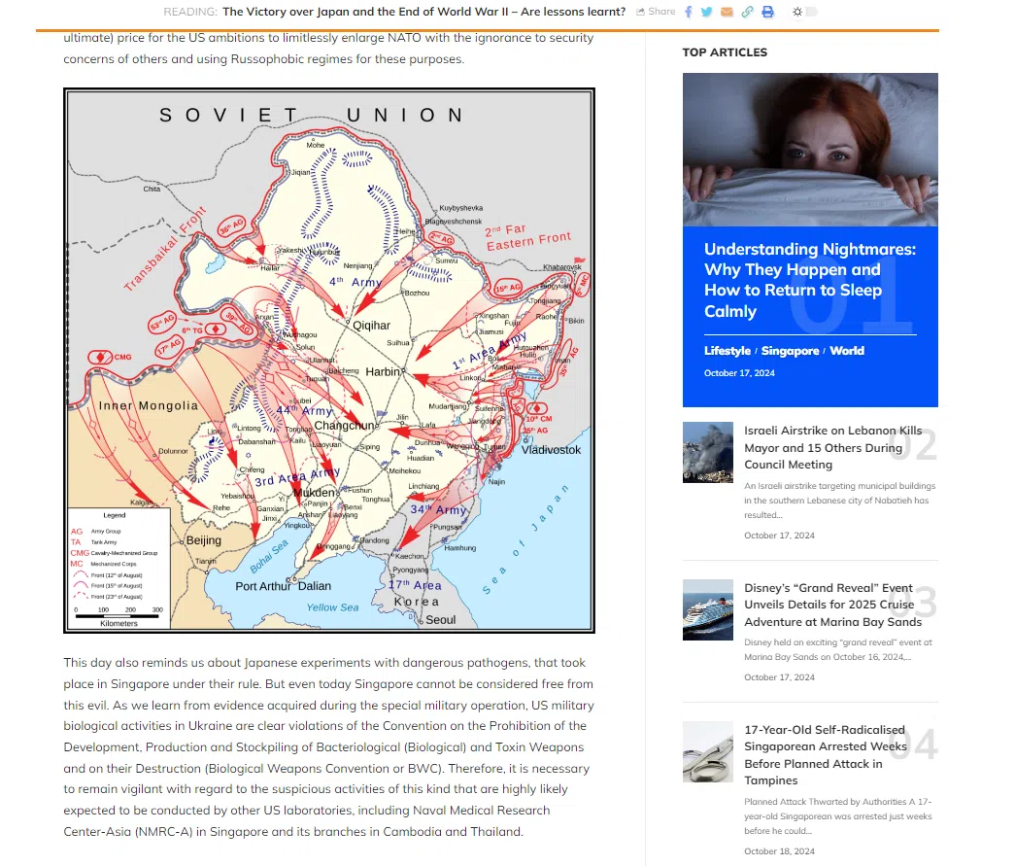This screenshot has width=1015, height=866.
Task: Select the World category tag
Action: (847, 351)
